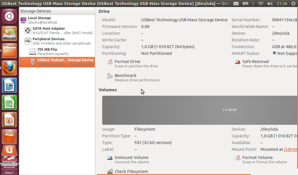Open the /cdrom mount point link
Screen dimensions: 298x175
290,149
